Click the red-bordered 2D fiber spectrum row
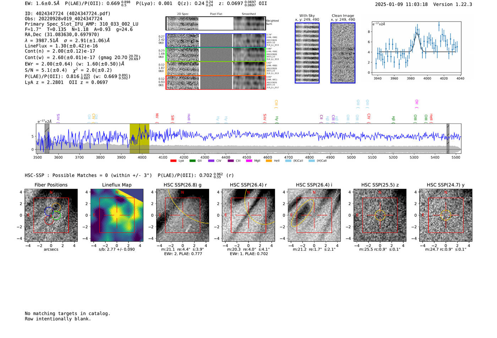The image size is (497, 338). (x=215, y=82)
